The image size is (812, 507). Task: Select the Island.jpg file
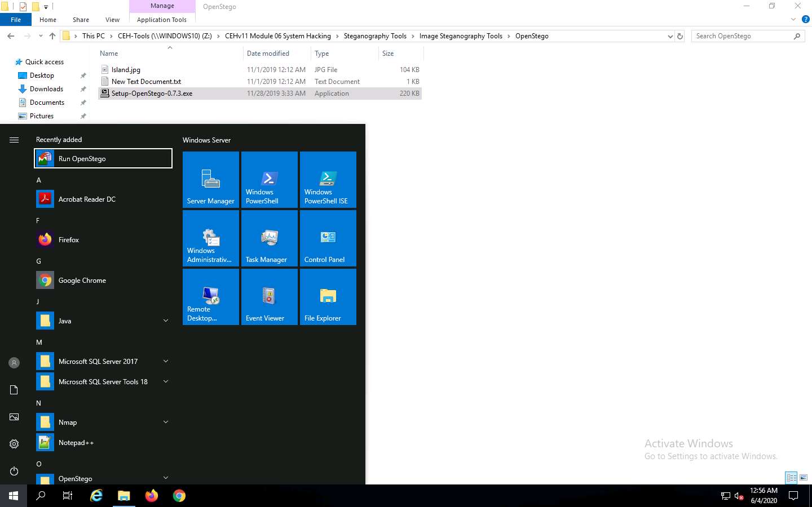[260, 70]
